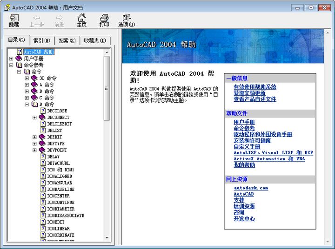Screen dimensions: 335x249
Task: Switch to the 目录(C) tab
Action: pyautogui.click(x=16, y=40)
